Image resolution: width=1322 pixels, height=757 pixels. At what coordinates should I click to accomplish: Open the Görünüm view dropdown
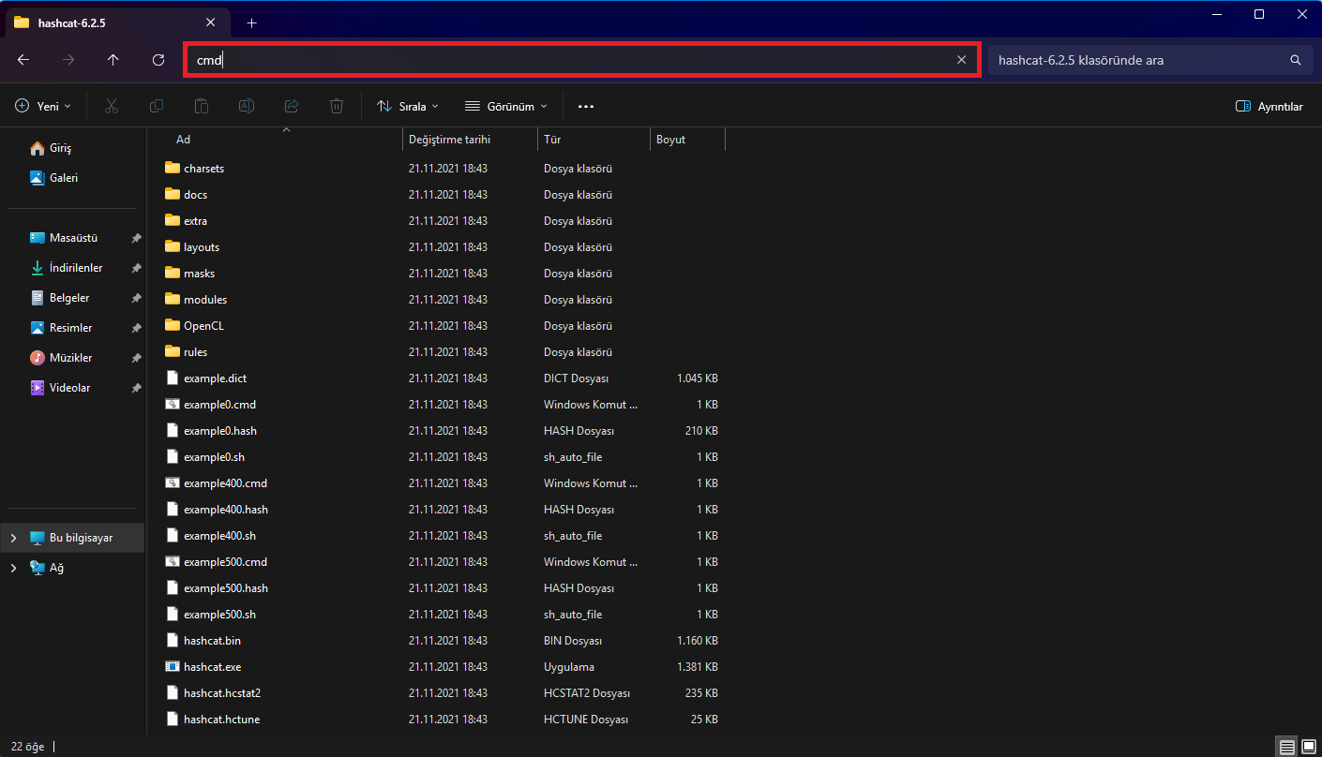[506, 107]
